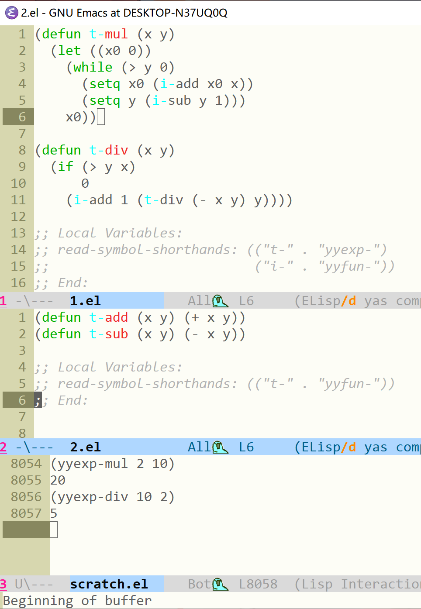Click the Emacs logo in title bar
The height and width of the screenshot is (609, 421).
(11, 13)
